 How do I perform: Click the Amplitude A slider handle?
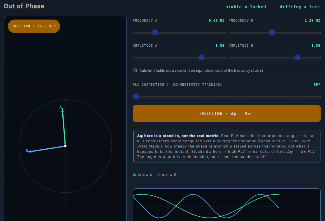click(201, 57)
